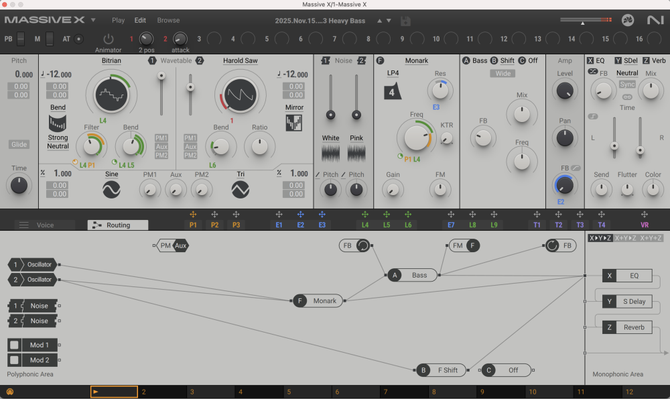Click the orange play marker in slot 1

(x=96, y=392)
